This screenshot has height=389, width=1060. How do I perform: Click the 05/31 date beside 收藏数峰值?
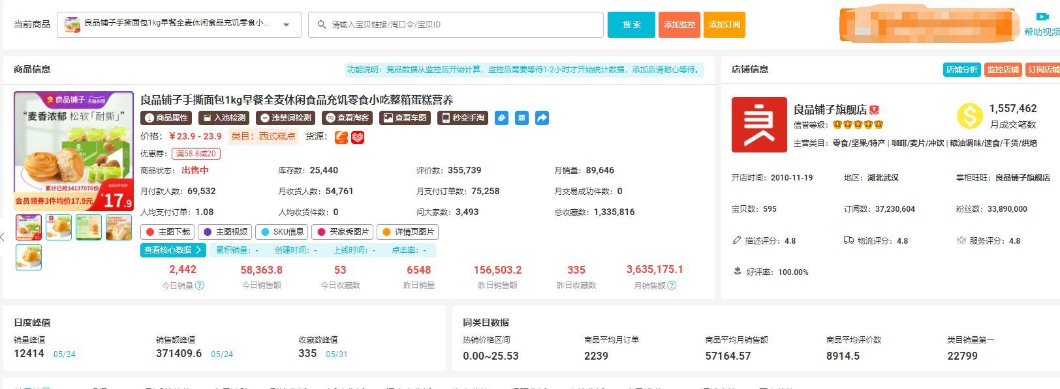(x=337, y=354)
